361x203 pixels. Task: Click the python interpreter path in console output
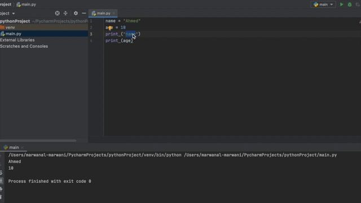pyautogui.click(x=95, y=155)
